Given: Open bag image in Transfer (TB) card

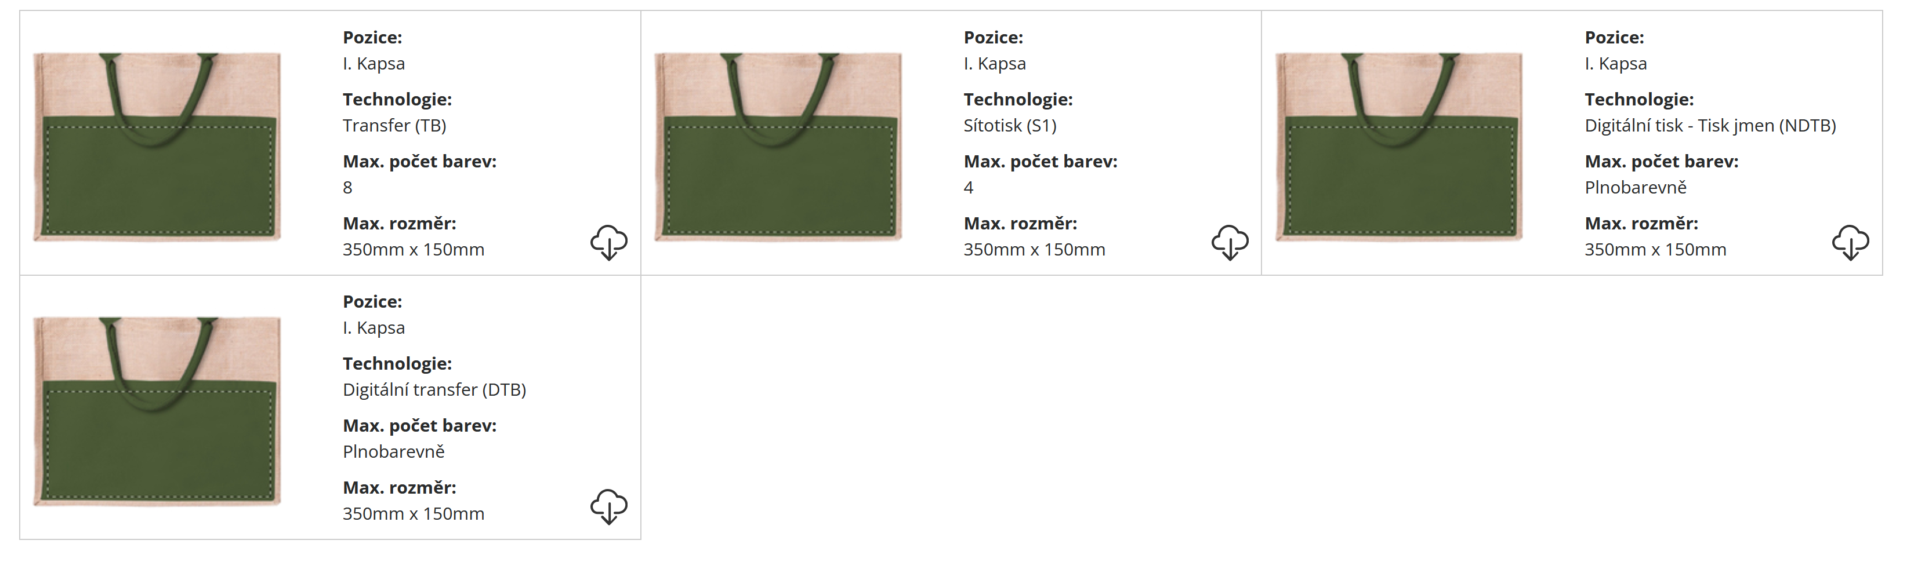Looking at the screenshot, I should (157, 146).
